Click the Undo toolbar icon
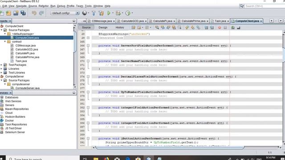Screen dimensions: 285x160 34,13
